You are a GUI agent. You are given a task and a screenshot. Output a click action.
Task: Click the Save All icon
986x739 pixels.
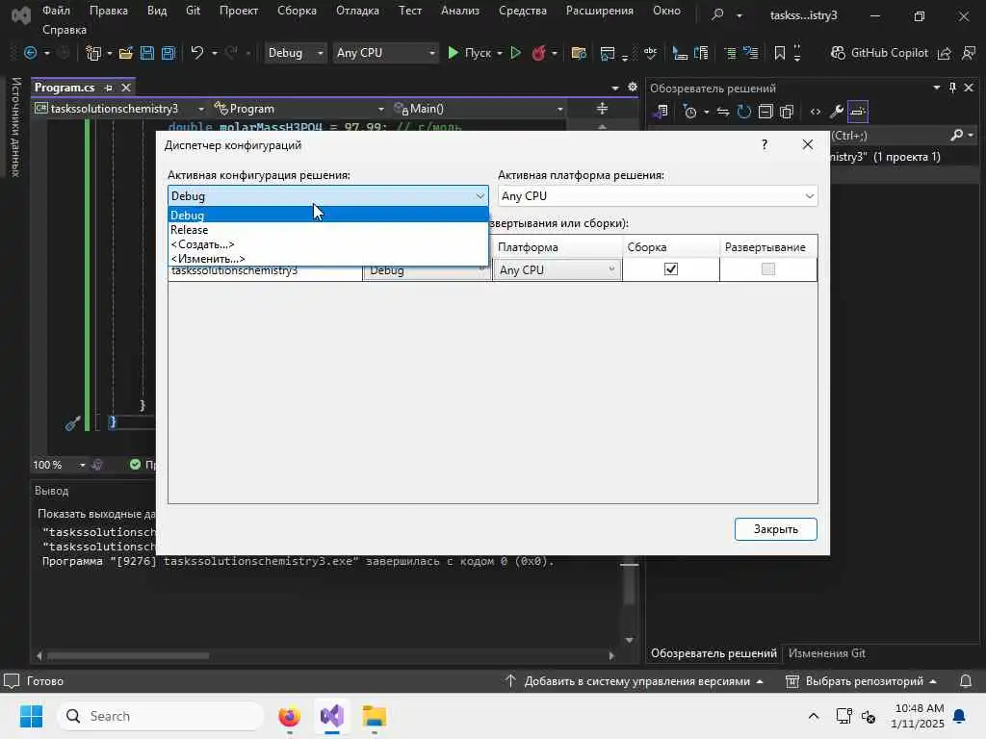click(169, 53)
